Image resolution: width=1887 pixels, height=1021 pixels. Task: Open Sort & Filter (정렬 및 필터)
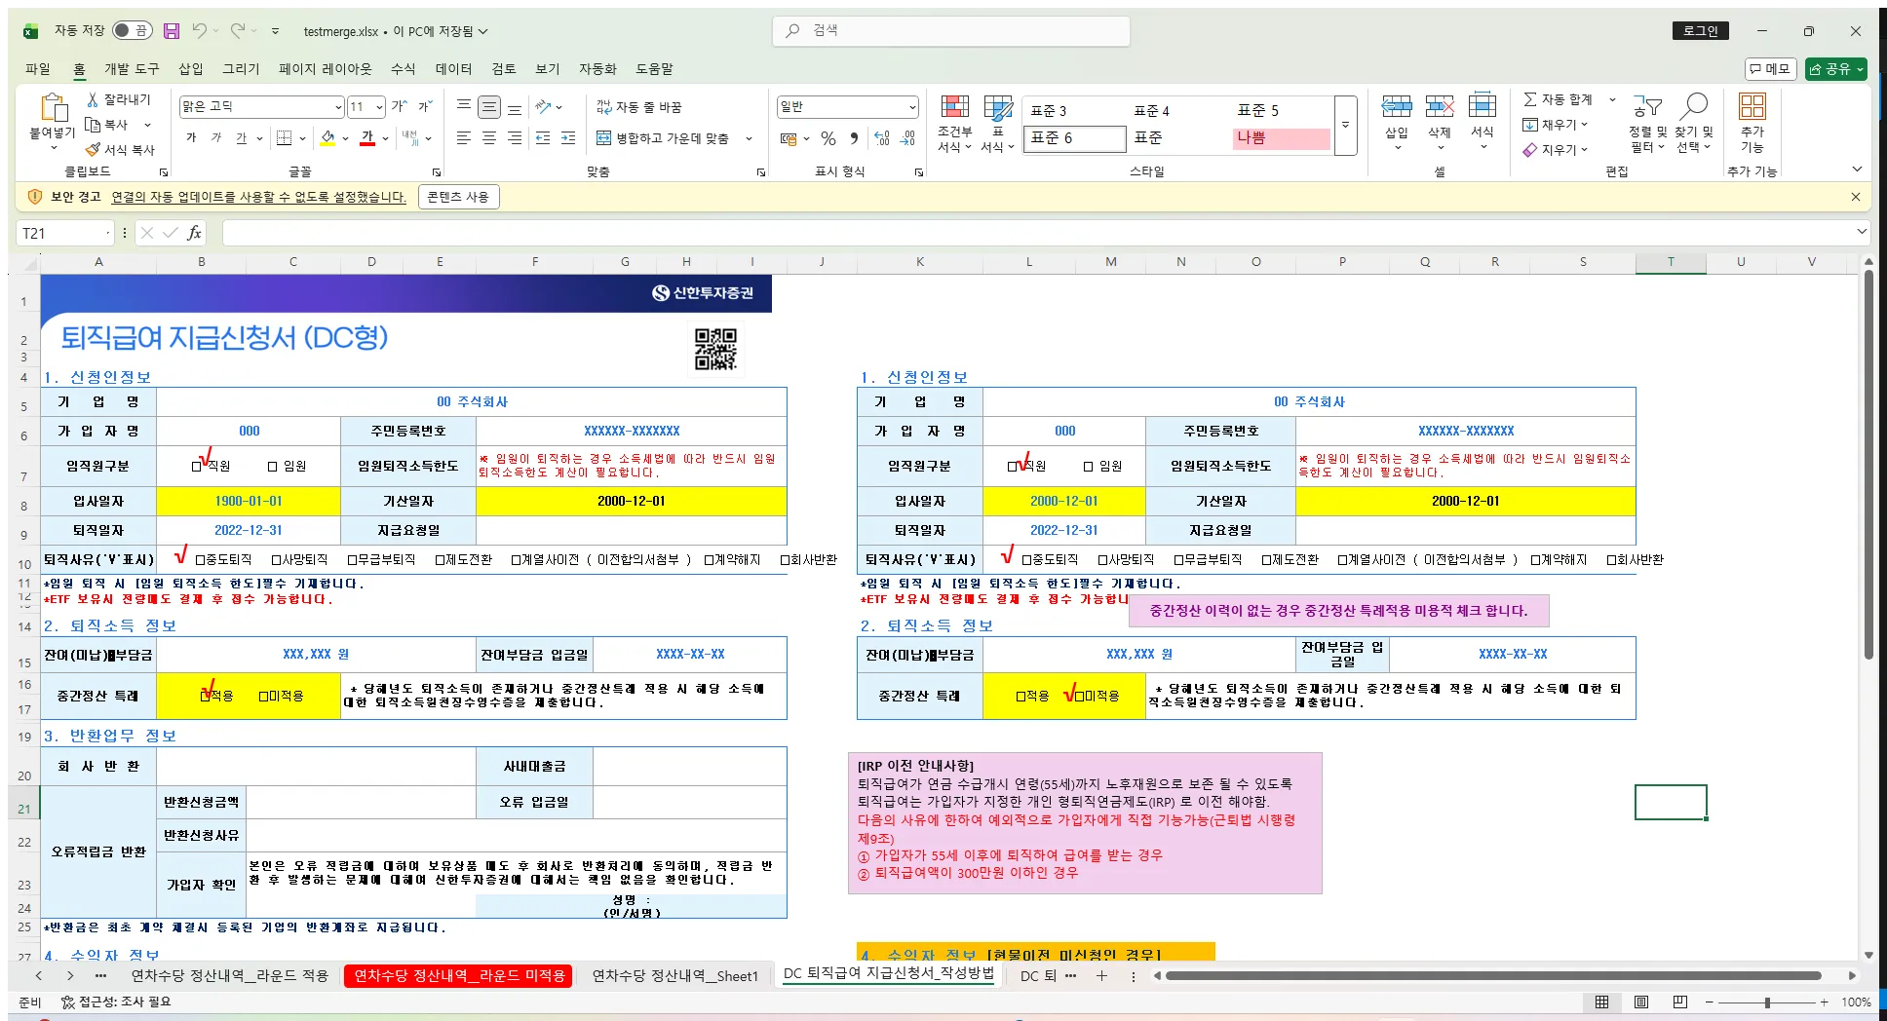point(1645,125)
